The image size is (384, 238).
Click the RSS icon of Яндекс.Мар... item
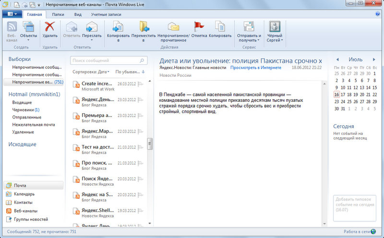click(x=76, y=132)
